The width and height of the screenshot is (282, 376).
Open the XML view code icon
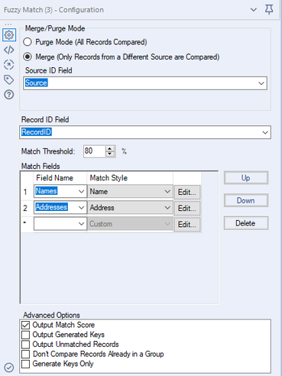point(9,50)
